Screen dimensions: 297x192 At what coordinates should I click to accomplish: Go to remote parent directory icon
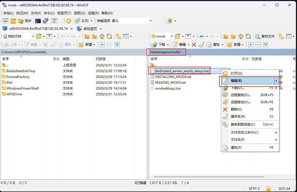click(226, 36)
